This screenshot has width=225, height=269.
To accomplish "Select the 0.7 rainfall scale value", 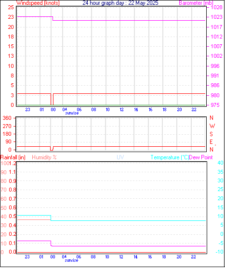I will 13,199.
